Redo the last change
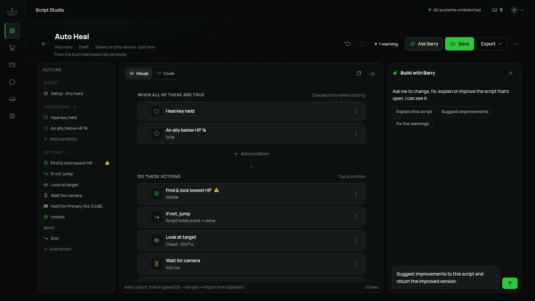 pos(362,44)
